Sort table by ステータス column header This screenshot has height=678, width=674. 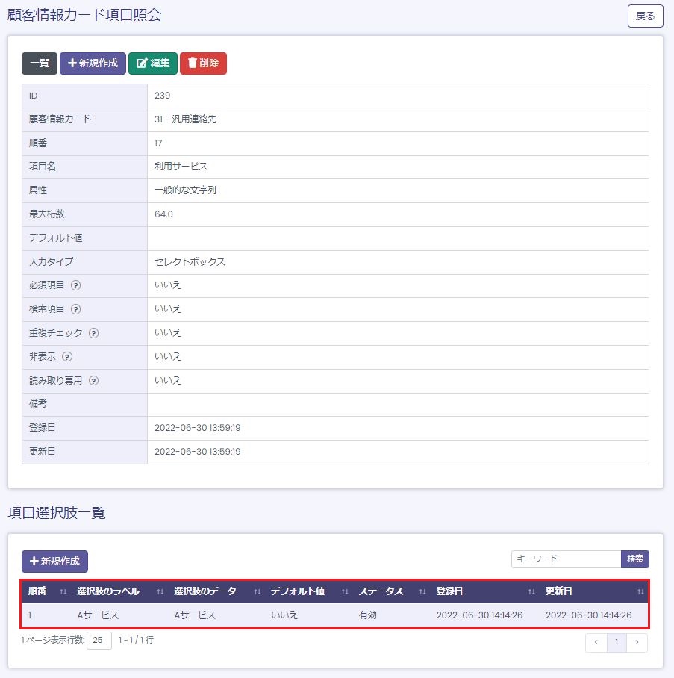(381, 591)
